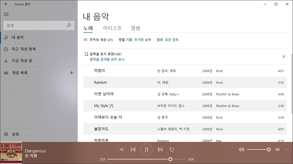Image resolution: width=293 pixels, height=164 pixels.
Task: Switch to the 아티스트 tab
Action: click(x=112, y=28)
